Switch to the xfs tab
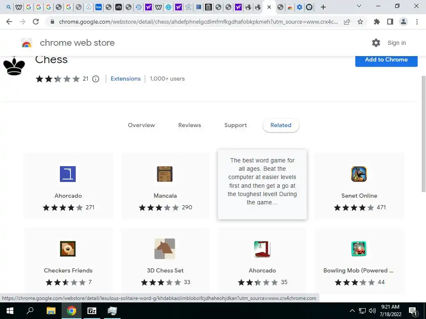 tap(119, 7)
